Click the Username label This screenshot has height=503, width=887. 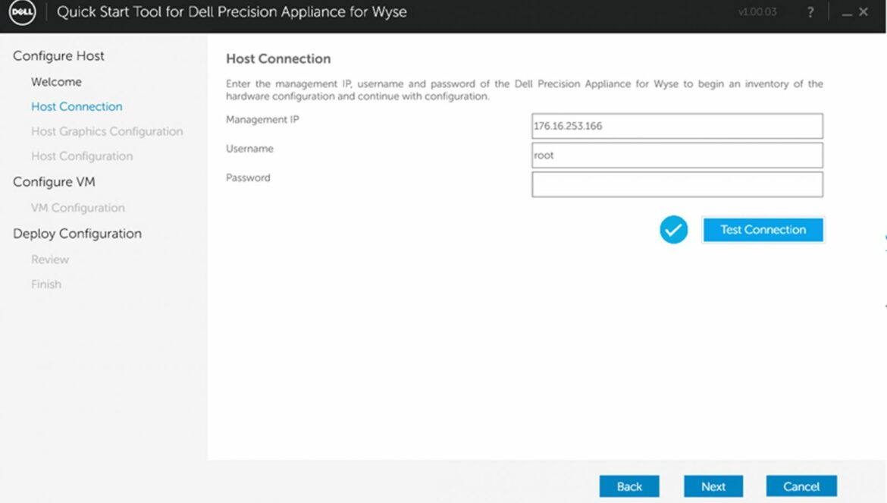pyautogui.click(x=249, y=149)
